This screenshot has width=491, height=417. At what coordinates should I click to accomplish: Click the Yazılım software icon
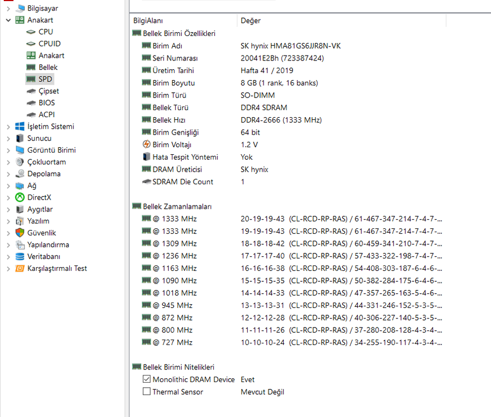20,221
